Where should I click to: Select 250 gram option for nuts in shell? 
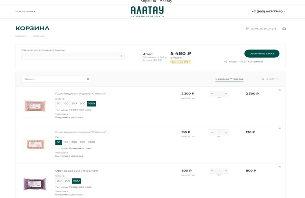(59, 181)
